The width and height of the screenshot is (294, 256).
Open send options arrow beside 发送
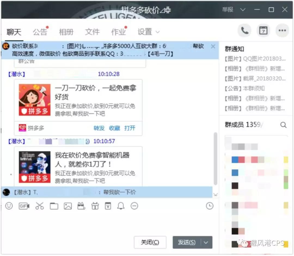click(x=206, y=242)
